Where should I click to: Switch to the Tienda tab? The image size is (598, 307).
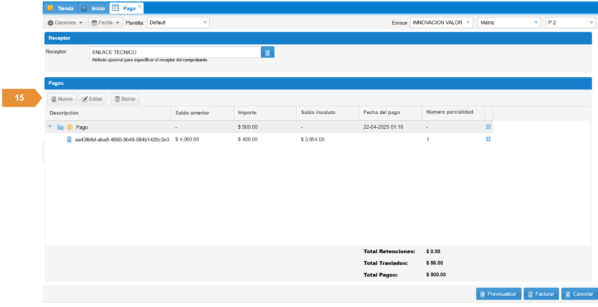[x=60, y=8]
